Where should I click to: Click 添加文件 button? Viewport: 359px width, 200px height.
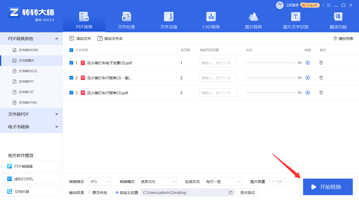pyautogui.click(x=80, y=39)
